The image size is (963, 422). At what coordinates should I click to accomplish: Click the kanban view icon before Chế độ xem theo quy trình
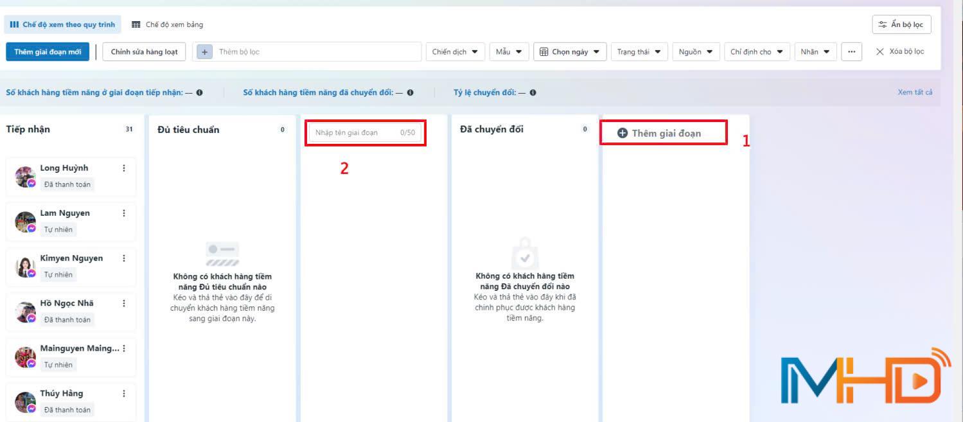coord(14,24)
